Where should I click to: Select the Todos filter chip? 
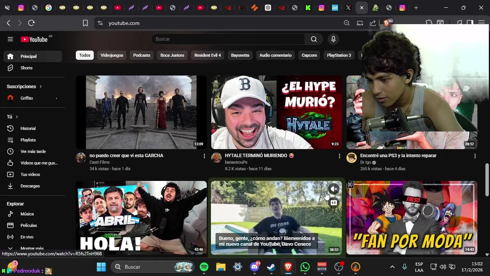click(85, 55)
